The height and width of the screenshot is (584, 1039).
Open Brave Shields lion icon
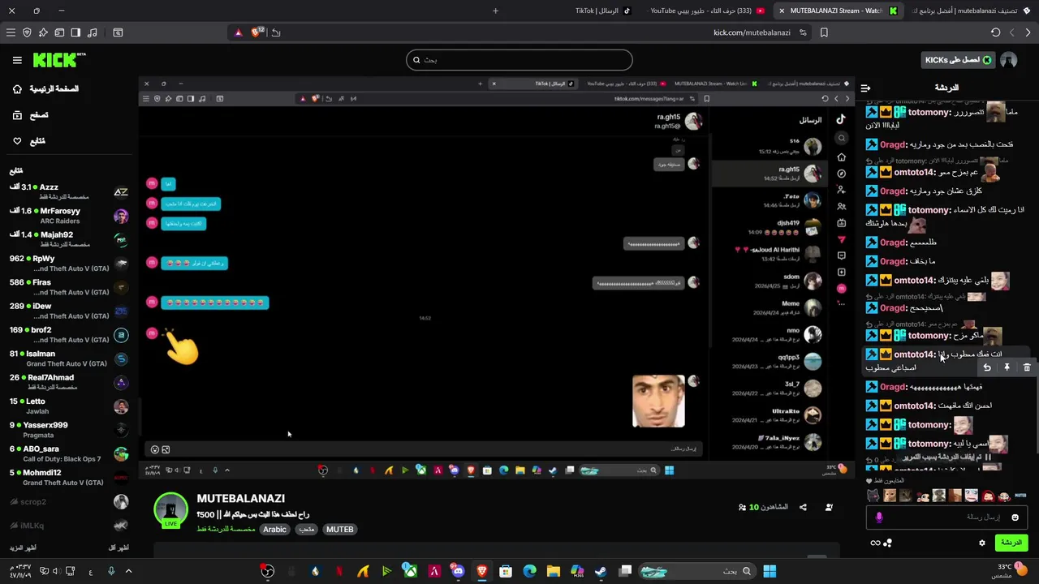click(x=257, y=32)
